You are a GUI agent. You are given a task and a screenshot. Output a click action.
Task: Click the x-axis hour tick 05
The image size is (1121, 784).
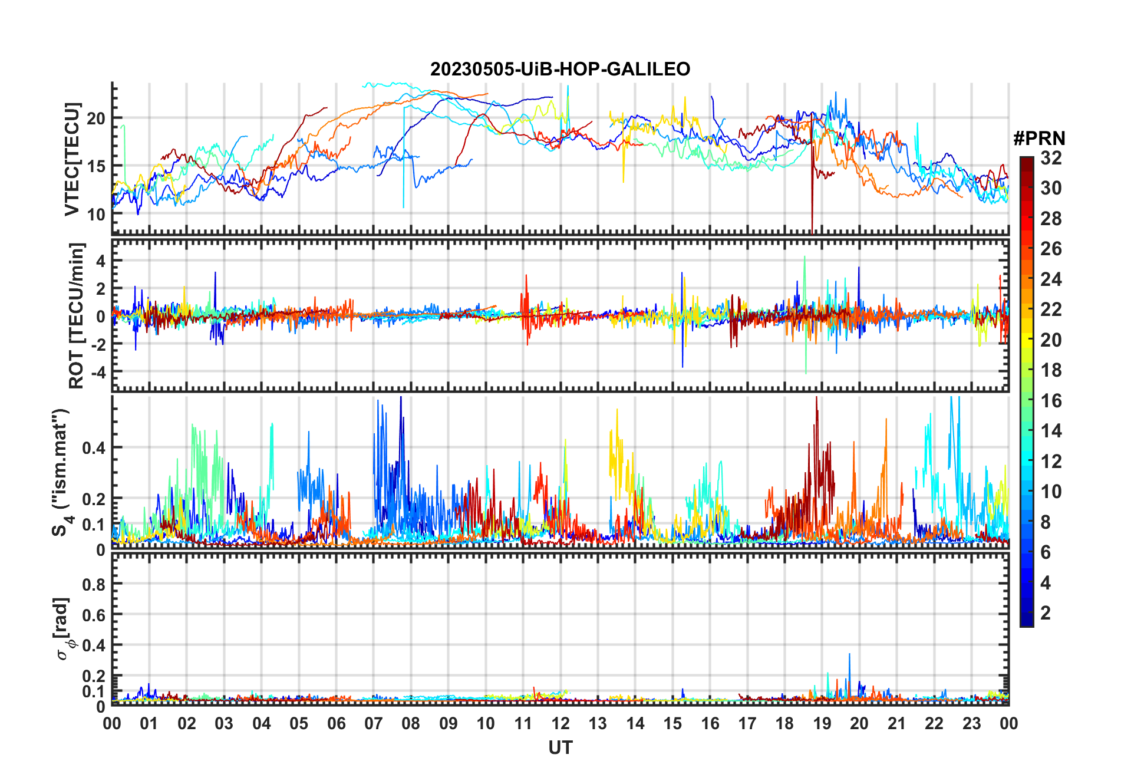click(x=299, y=723)
